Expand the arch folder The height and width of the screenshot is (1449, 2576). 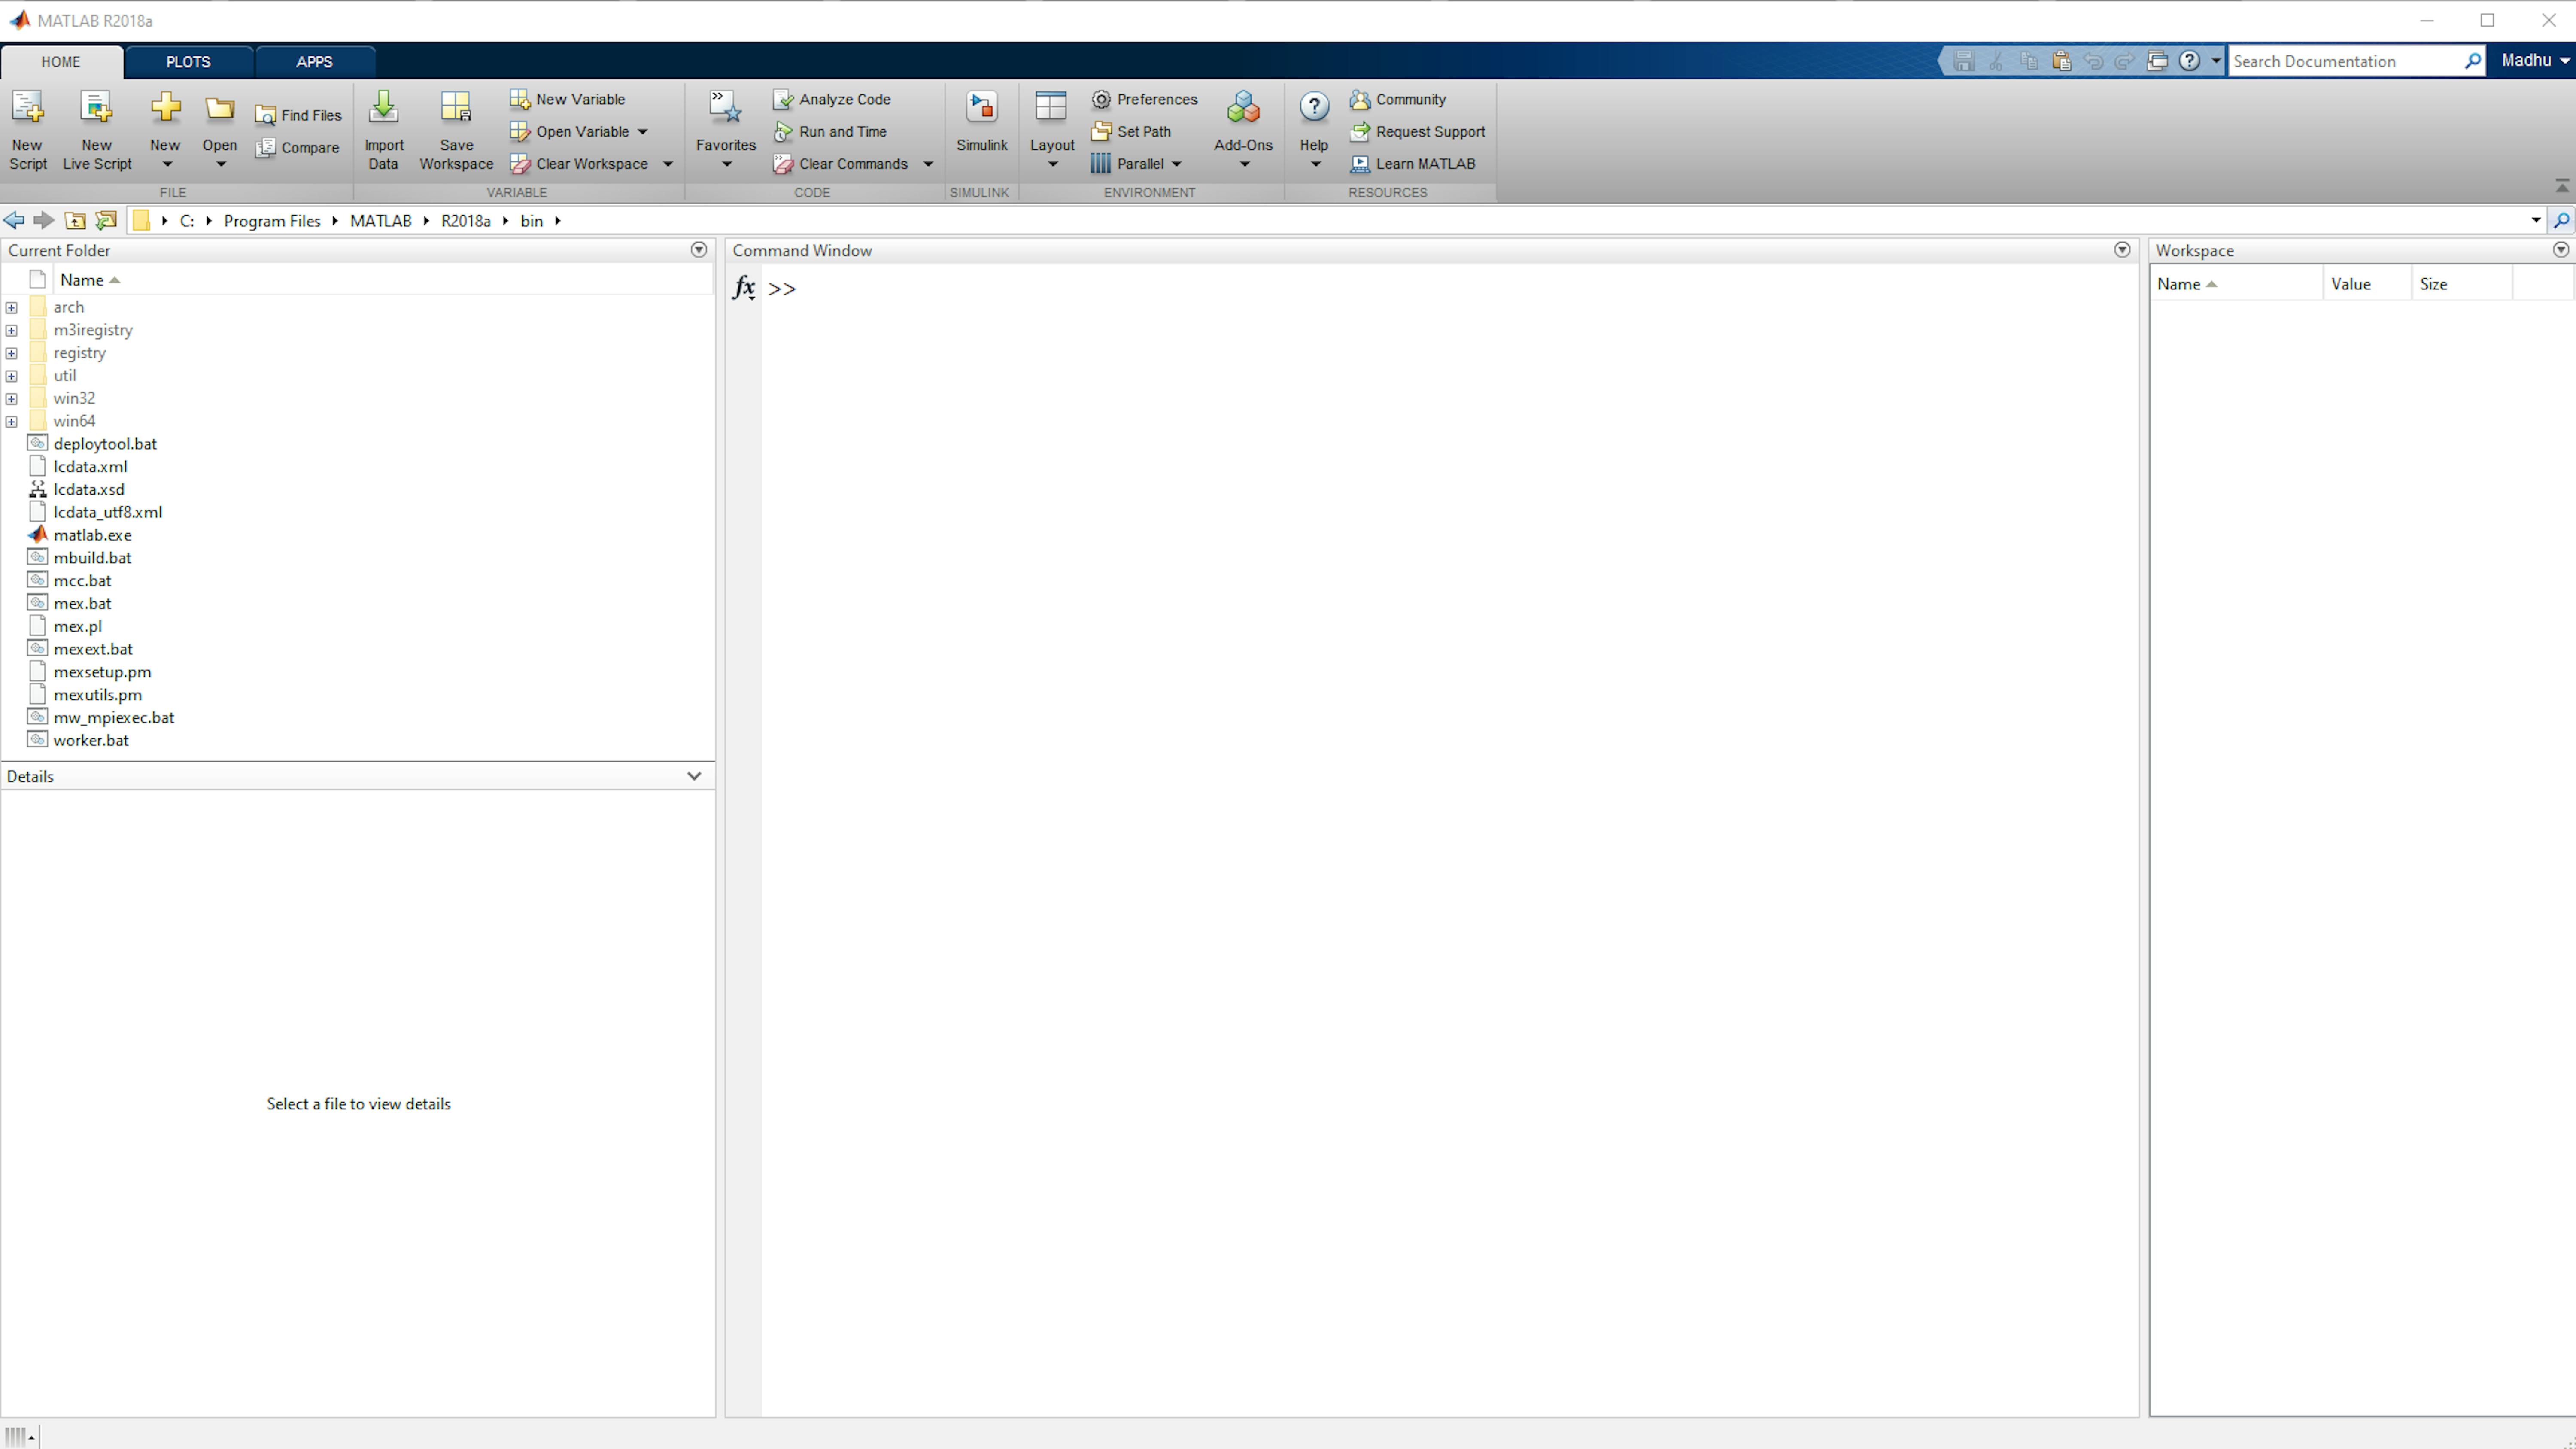[x=11, y=308]
